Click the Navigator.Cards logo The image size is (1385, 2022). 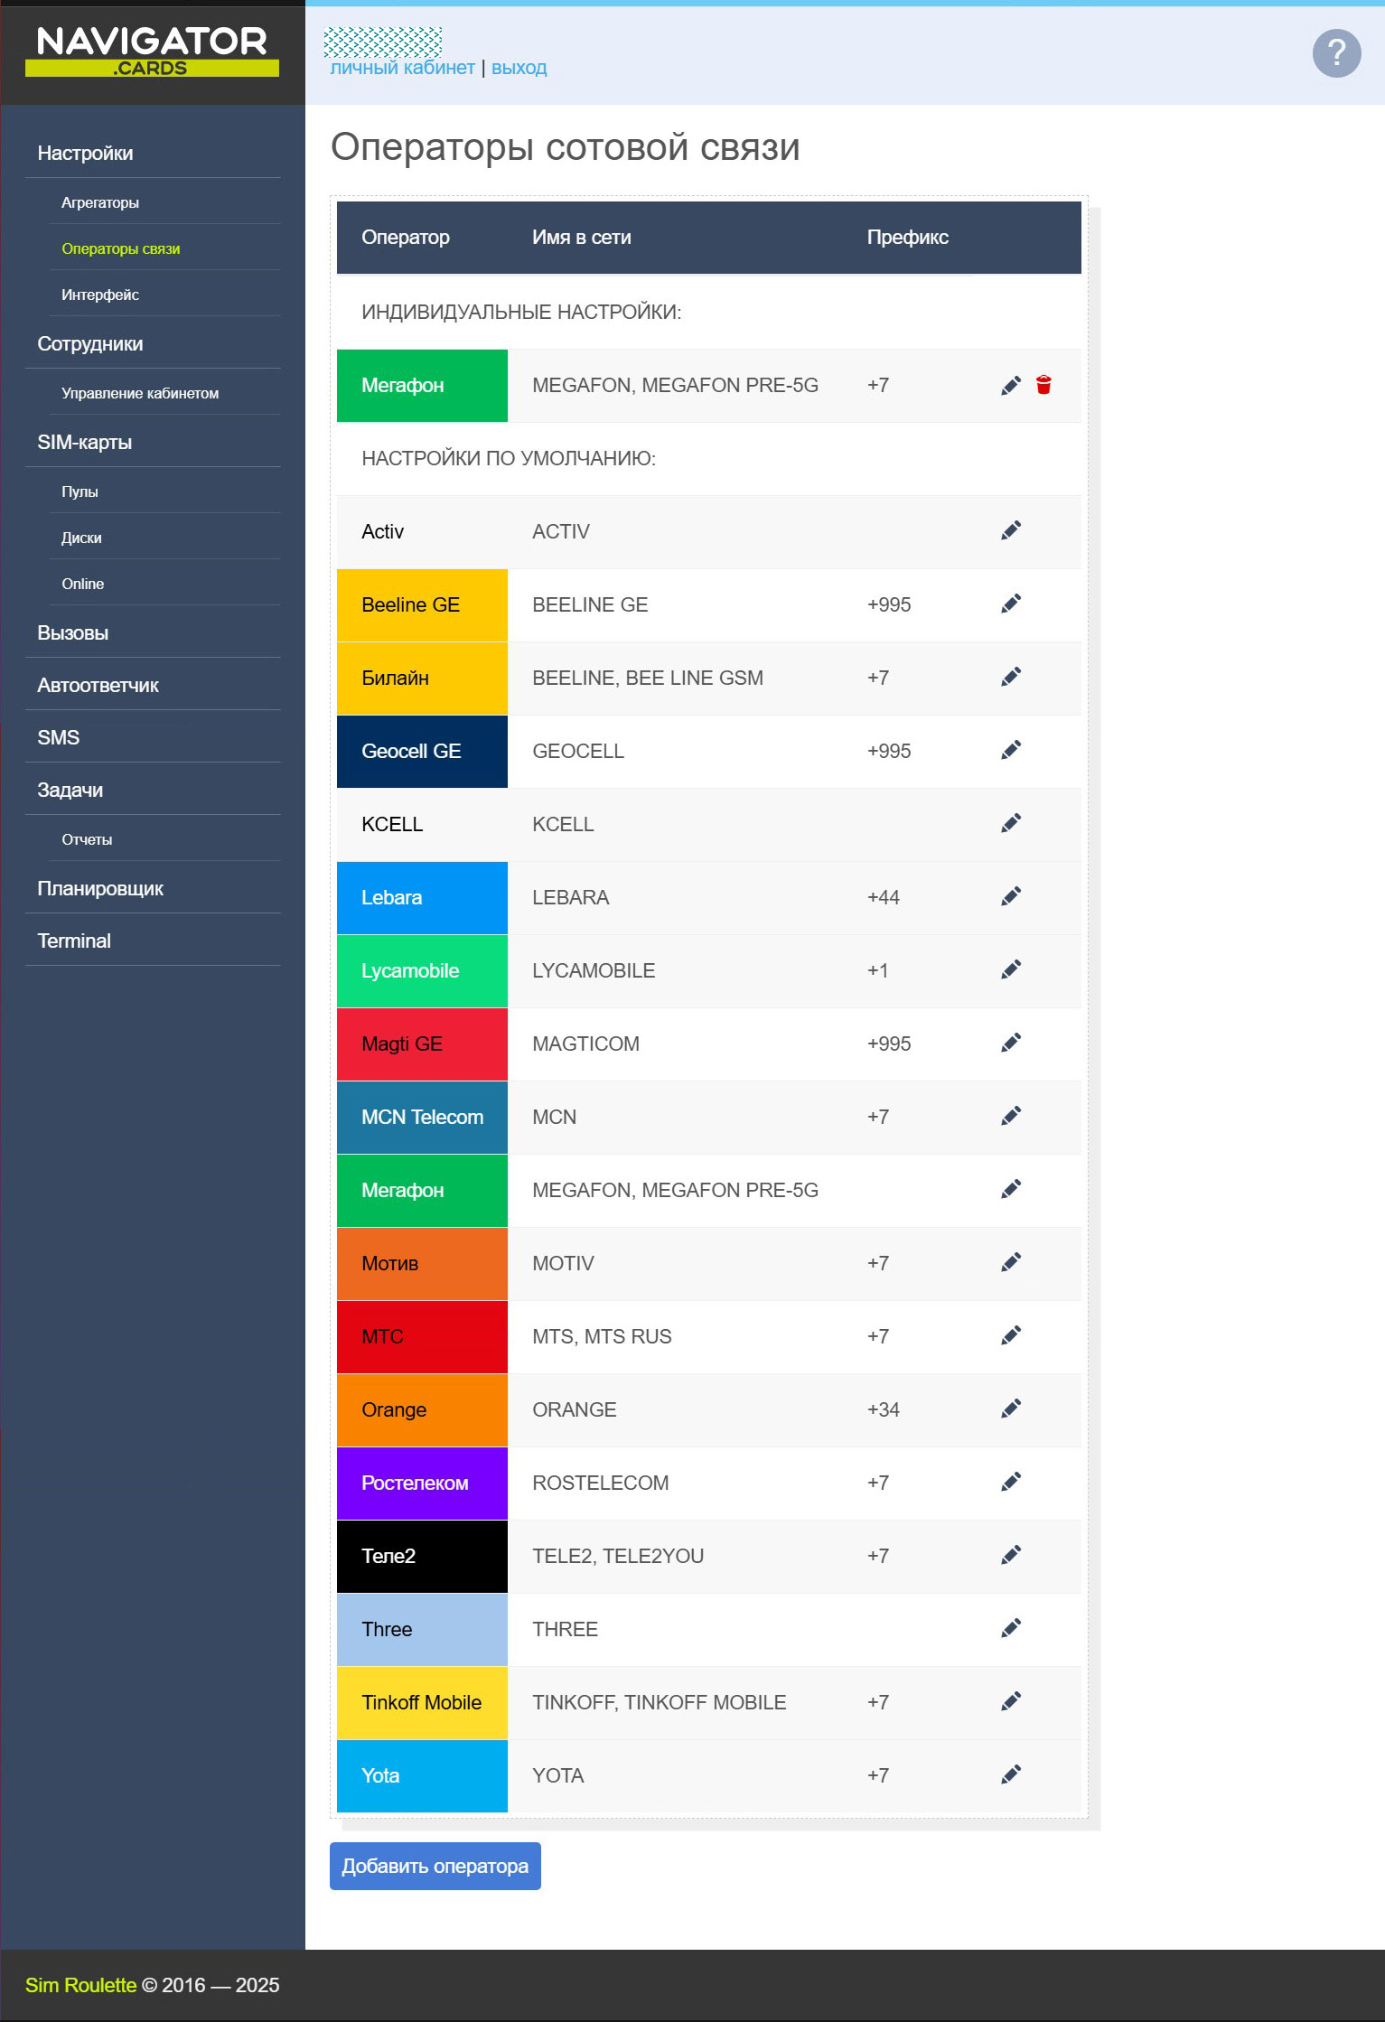(x=152, y=51)
